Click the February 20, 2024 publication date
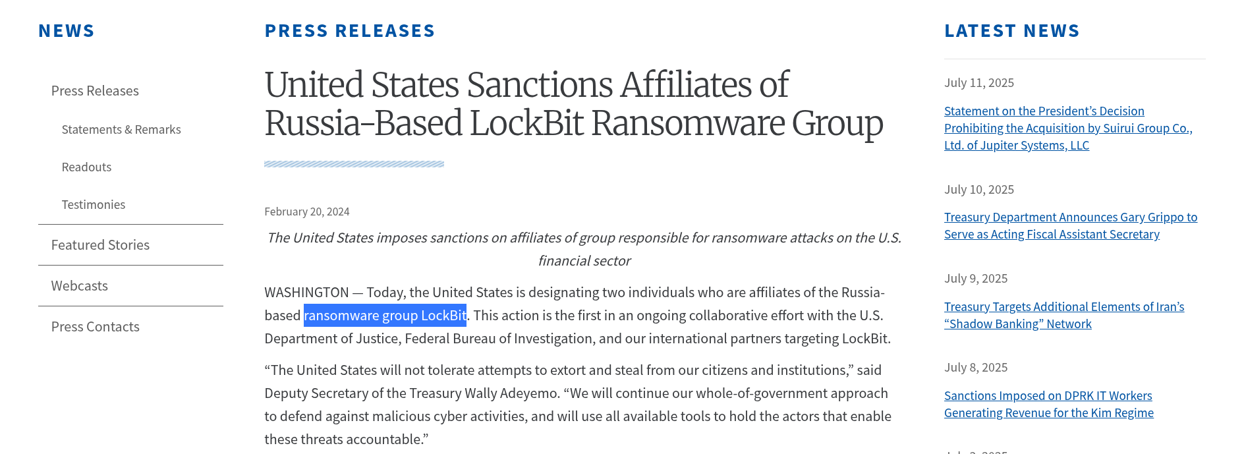Viewport: 1244px width, 454px height. tap(307, 212)
